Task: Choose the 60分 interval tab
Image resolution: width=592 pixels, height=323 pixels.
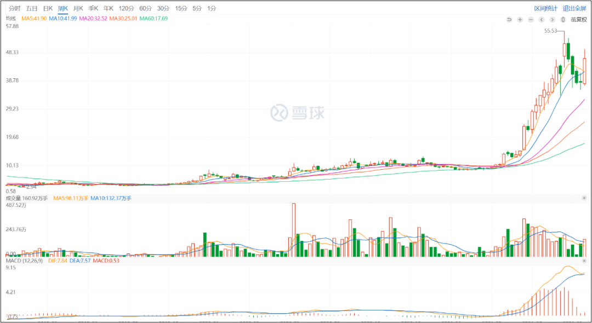Action: pyautogui.click(x=145, y=8)
